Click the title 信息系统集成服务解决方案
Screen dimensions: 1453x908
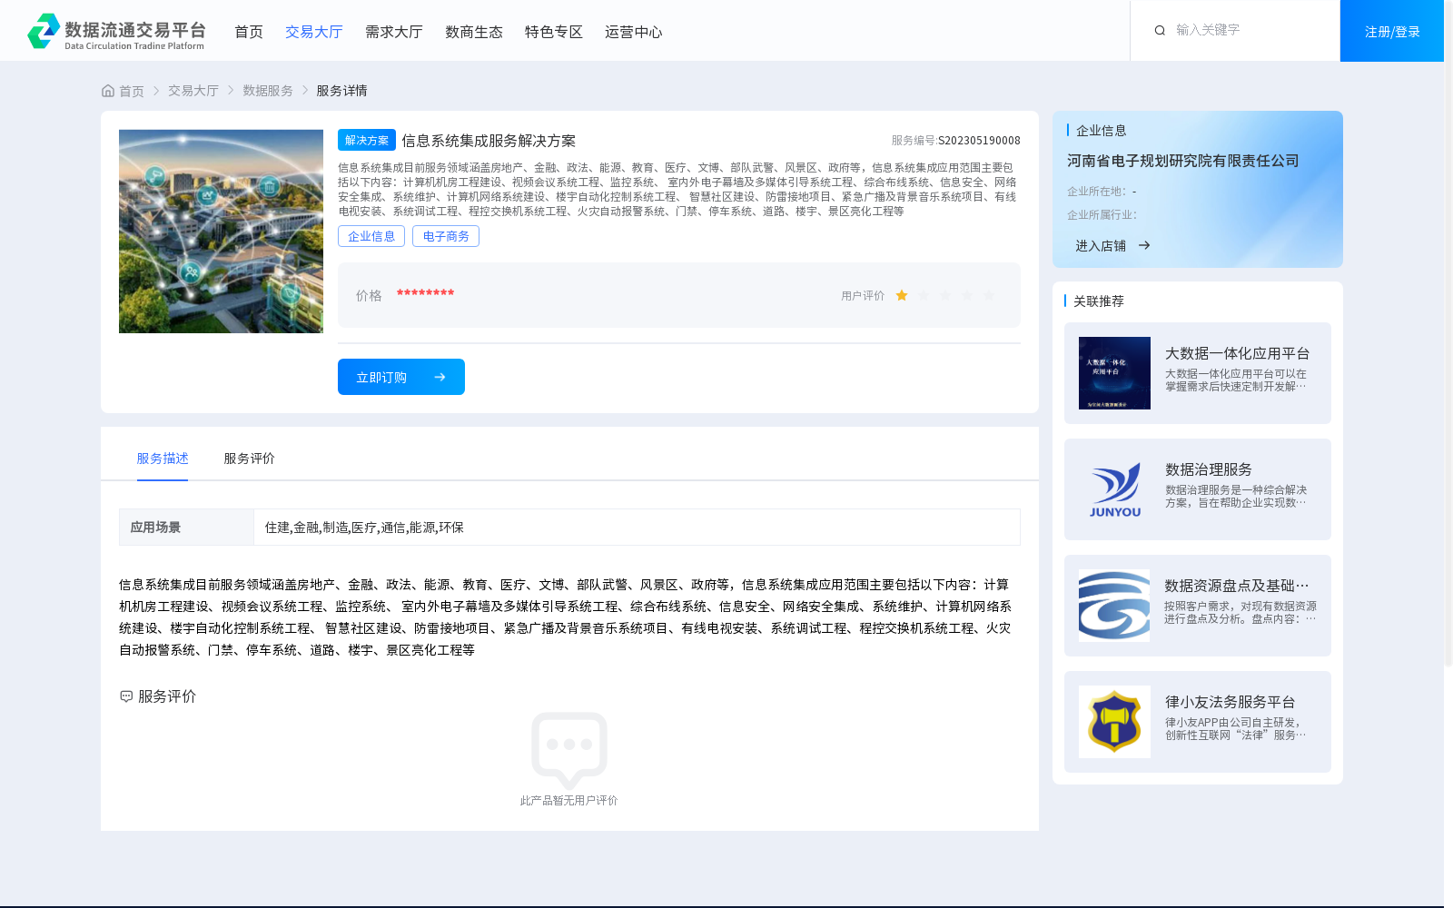coord(489,141)
